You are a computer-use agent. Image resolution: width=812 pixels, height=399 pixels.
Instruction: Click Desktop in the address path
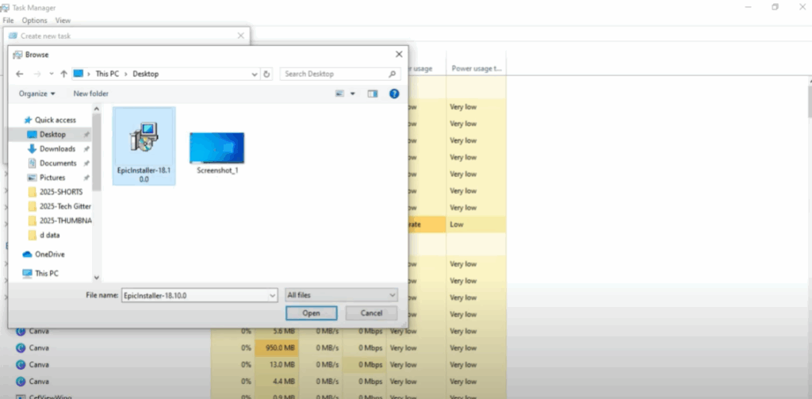coord(146,74)
